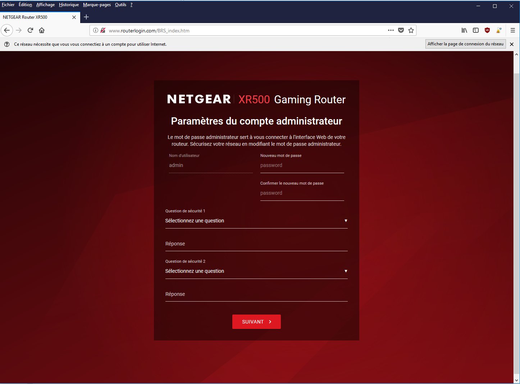Go to the browser home page icon
Screen dimensions: 520x384
coord(42,30)
